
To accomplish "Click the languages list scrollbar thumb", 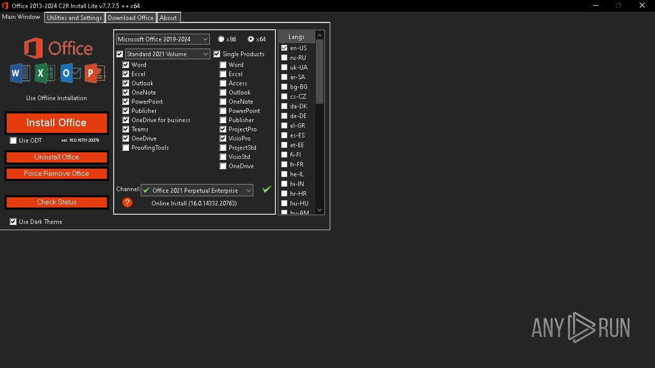I will (320, 72).
